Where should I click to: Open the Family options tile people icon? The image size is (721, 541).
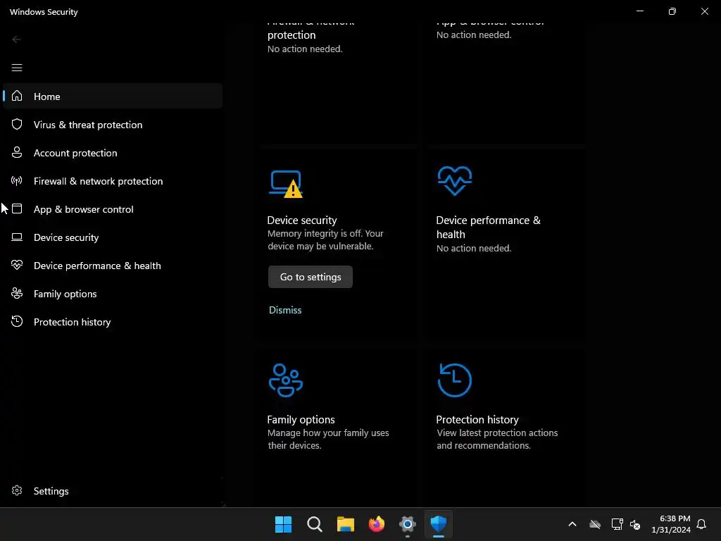[x=286, y=380]
